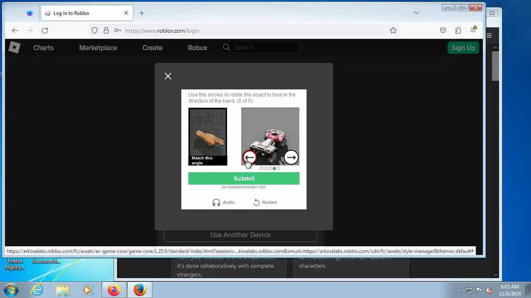Click the page vertical scrollbar thumb
Viewport: 531px width, 298px height.
coord(495,66)
